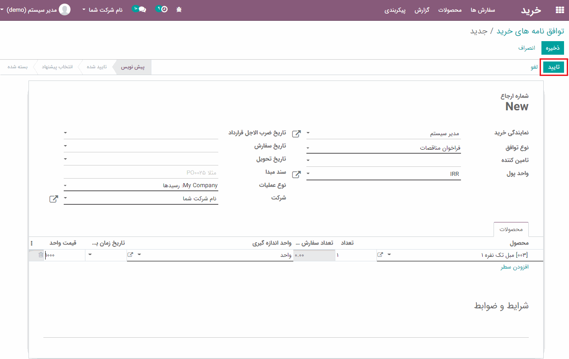
Task: Sort by the واحد اندازه گیری column header
Action: click(x=272, y=243)
